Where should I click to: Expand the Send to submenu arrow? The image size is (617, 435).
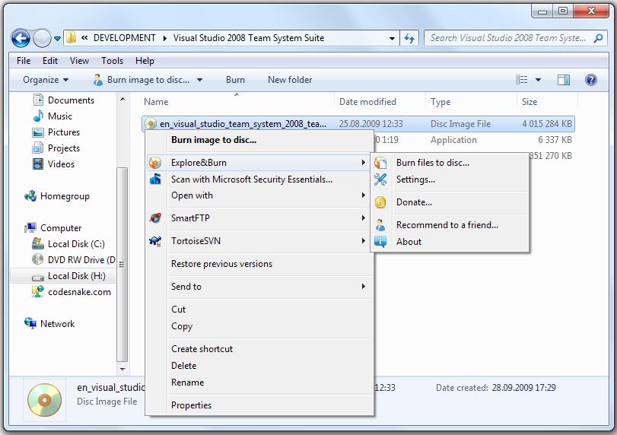point(363,287)
